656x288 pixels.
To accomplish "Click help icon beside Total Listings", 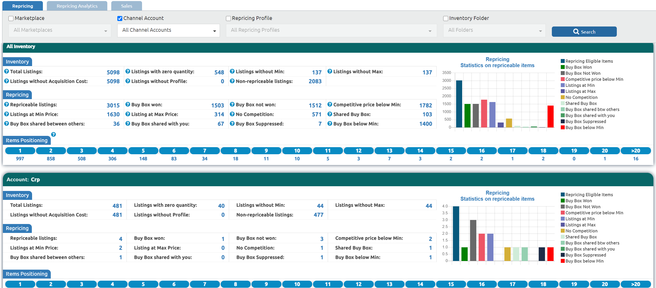I will point(7,71).
